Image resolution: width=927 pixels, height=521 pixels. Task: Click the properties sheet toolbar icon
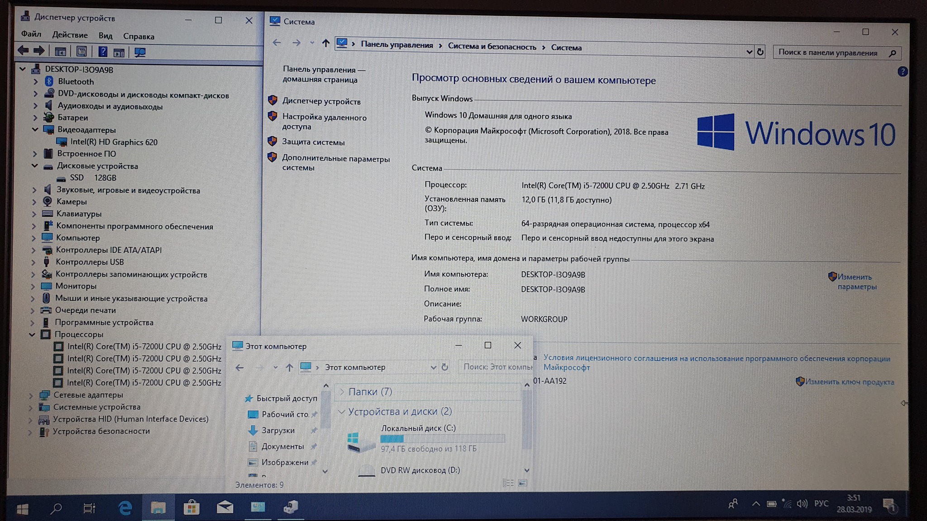(81, 52)
